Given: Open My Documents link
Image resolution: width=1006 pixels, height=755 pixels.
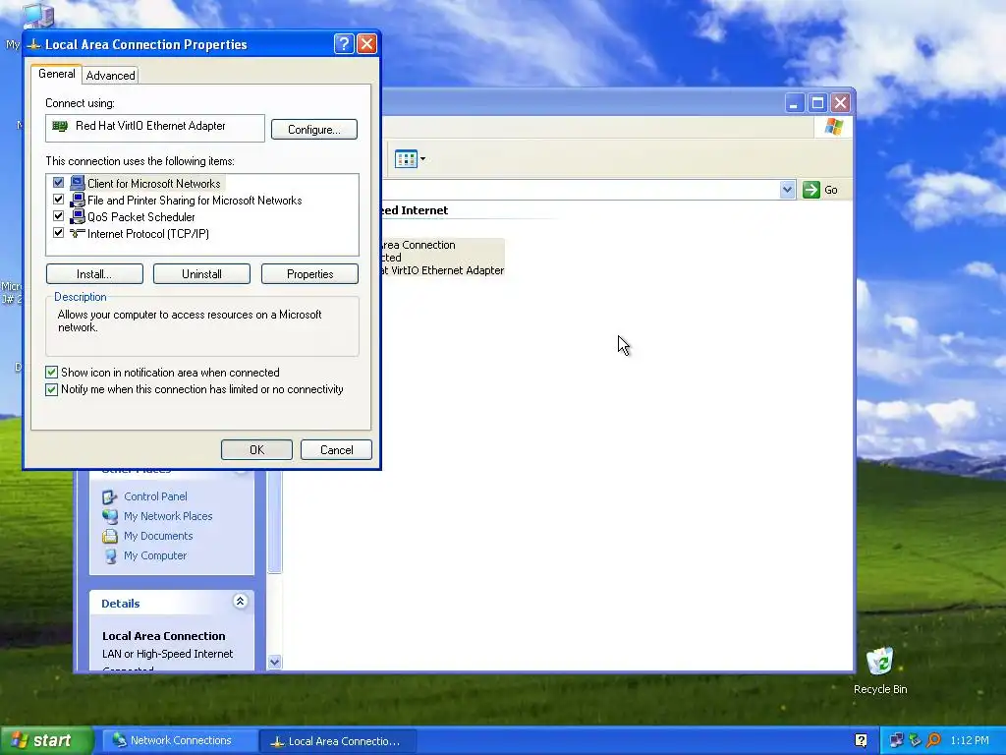Looking at the screenshot, I should pos(158,536).
